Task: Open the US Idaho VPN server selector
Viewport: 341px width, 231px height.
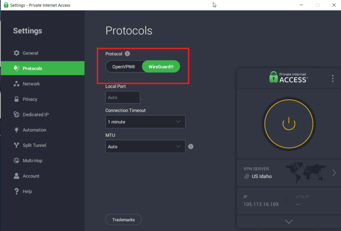Action: tap(289, 173)
